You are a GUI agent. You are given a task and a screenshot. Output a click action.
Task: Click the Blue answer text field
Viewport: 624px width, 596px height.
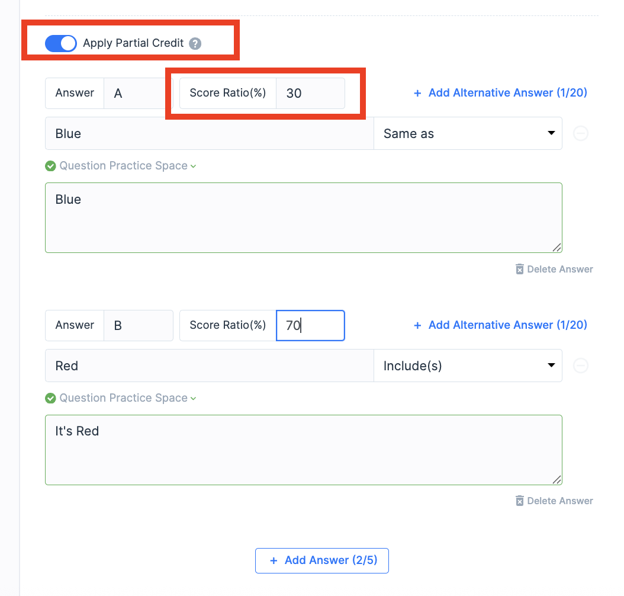(x=209, y=133)
